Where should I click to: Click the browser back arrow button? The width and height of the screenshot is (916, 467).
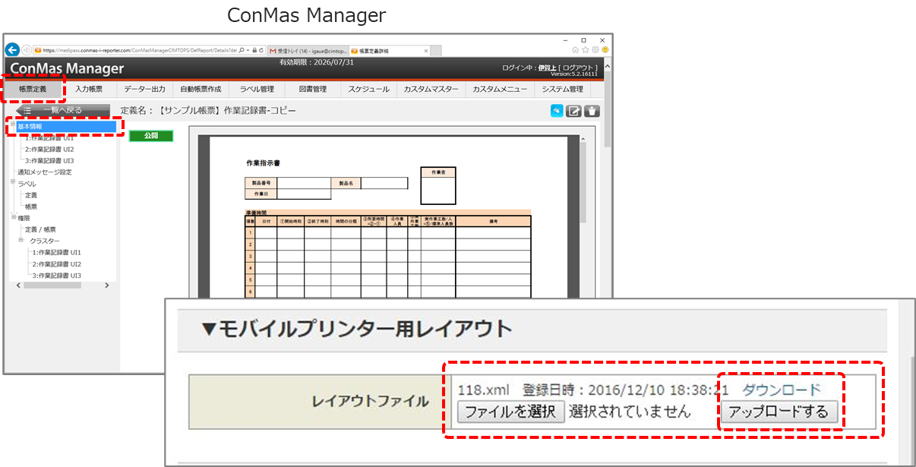[13, 50]
